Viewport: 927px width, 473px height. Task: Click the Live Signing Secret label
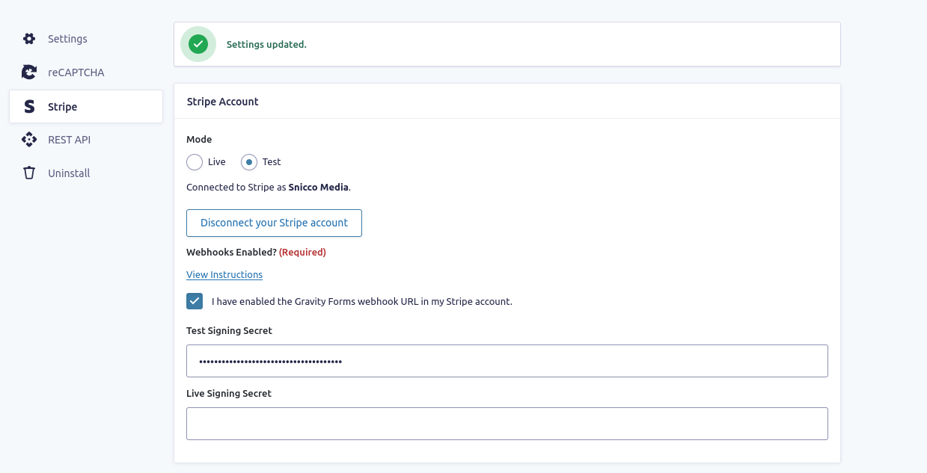[x=229, y=394]
